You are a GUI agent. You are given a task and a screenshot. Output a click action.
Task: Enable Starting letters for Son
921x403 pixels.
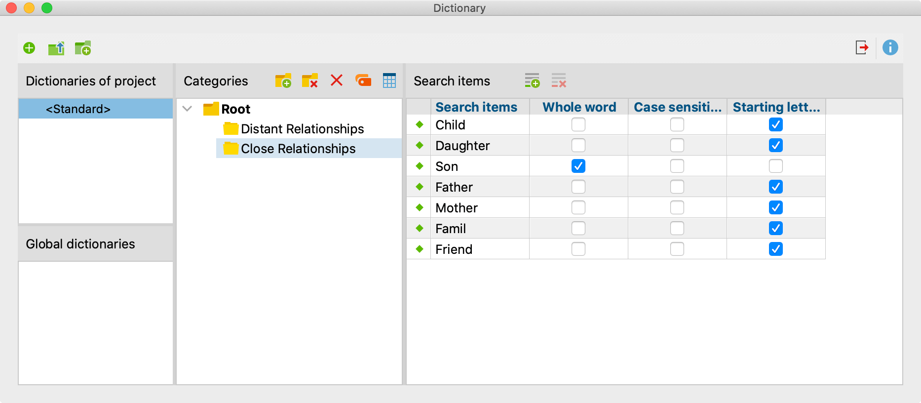click(x=776, y=166)
